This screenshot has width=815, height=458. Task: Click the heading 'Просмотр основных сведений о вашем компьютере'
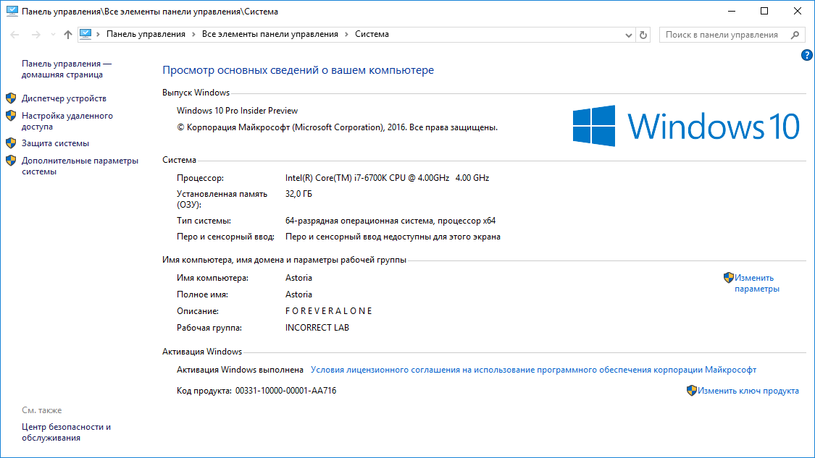pos(298,70)
